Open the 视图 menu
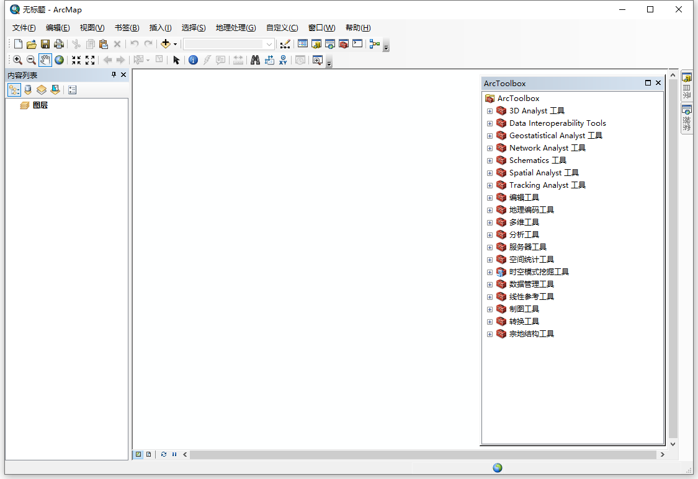Screen dimensions: 698x479 coord(92,27)
